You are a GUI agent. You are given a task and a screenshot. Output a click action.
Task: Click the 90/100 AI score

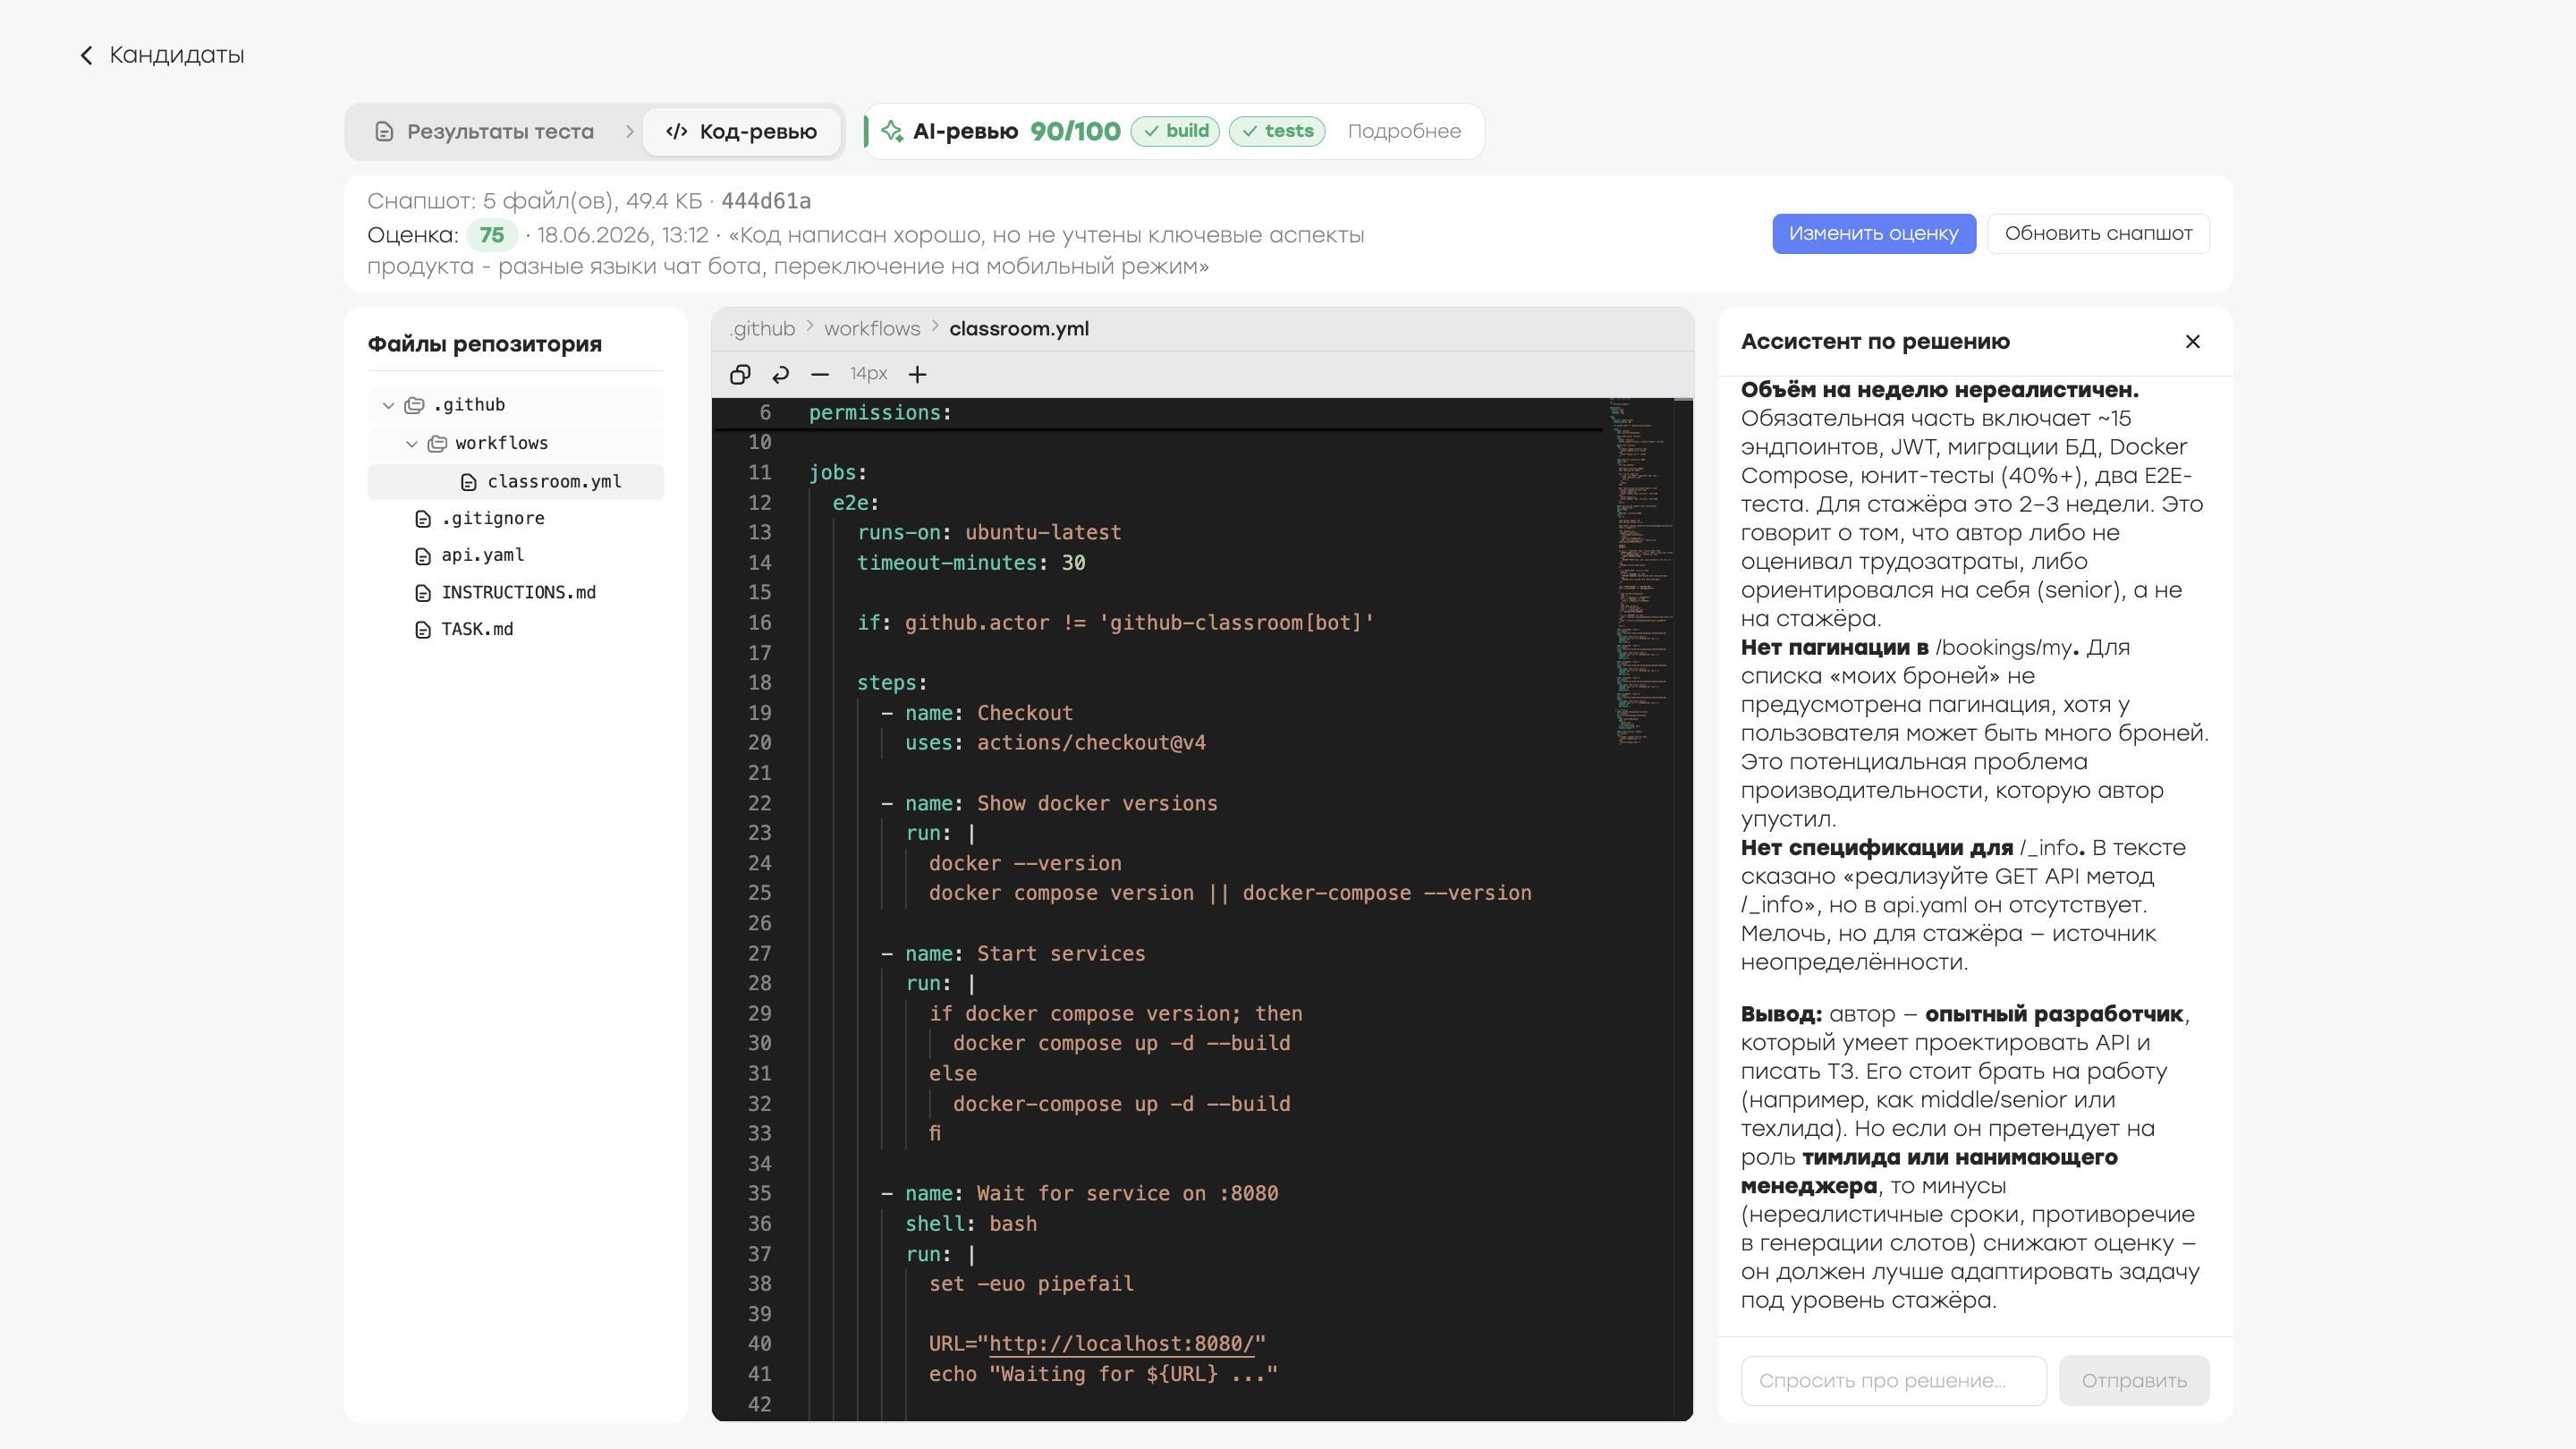coord(1075,131)
